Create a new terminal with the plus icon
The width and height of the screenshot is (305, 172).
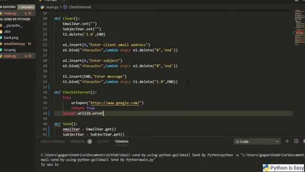pyautogui.click(x=287, y=141)
